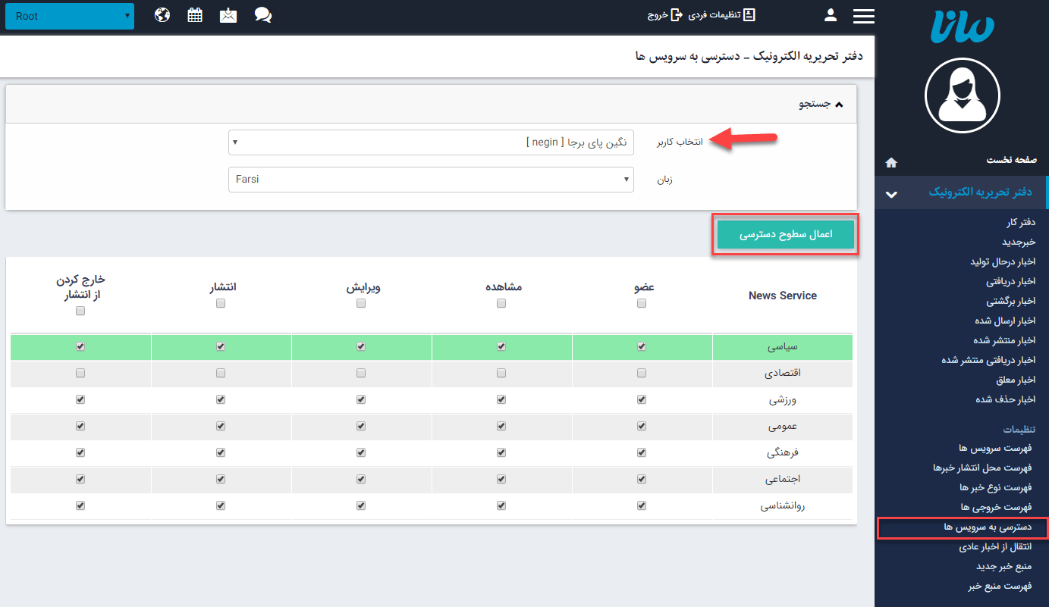Open the chat messages icon
The width and height of the screenshot is (1049, 607).
262,14
